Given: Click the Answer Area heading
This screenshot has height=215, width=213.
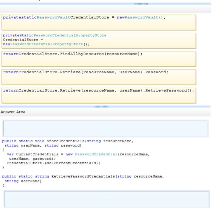Looking at the screenshot, I should pos(13,112).
